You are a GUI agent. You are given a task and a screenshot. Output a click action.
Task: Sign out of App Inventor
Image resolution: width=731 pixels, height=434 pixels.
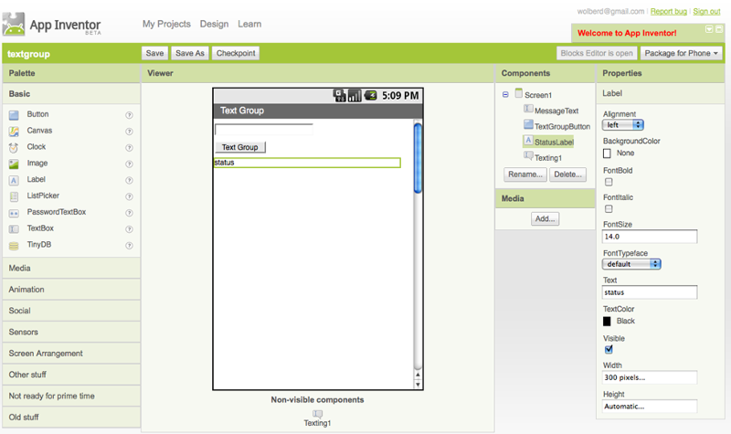(706, 11)
